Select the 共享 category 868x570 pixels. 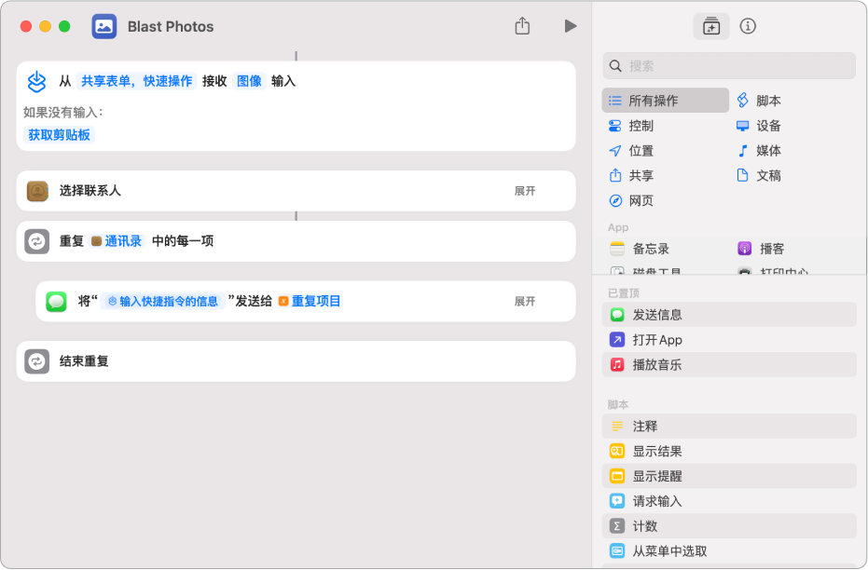pos(631,175)
